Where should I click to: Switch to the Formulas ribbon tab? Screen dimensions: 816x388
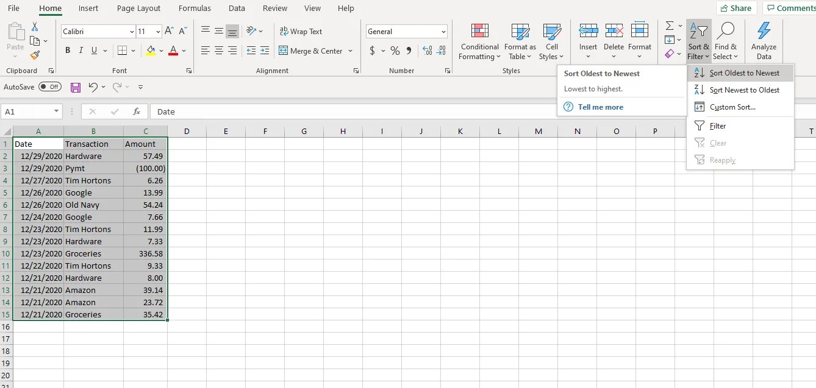click(195, 8)
